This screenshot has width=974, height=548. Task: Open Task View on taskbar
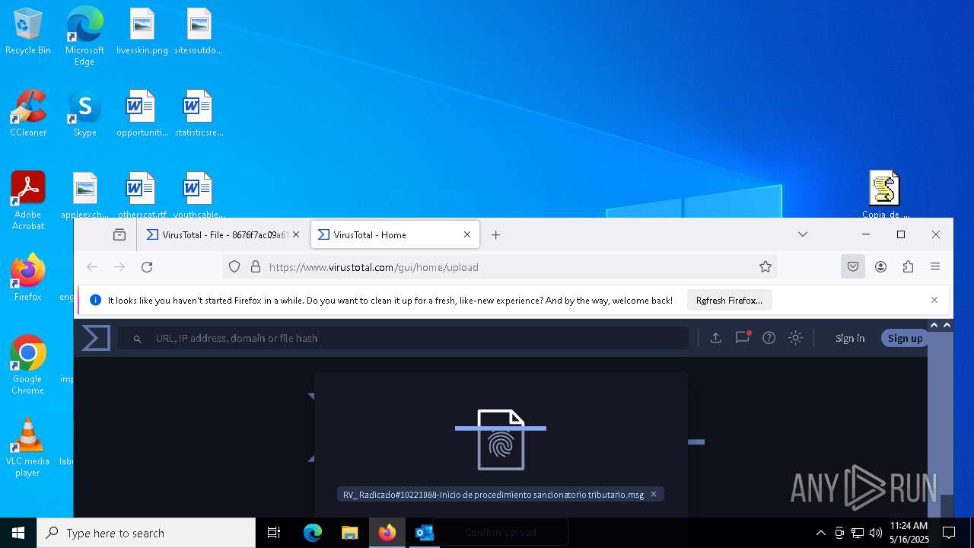pos(274,533)
